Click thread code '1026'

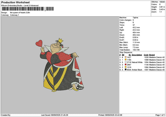tap(146, 57)
